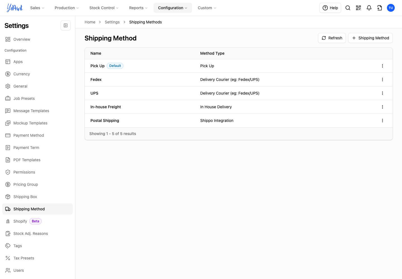Open the Overview settings page

tap(37, 39)
